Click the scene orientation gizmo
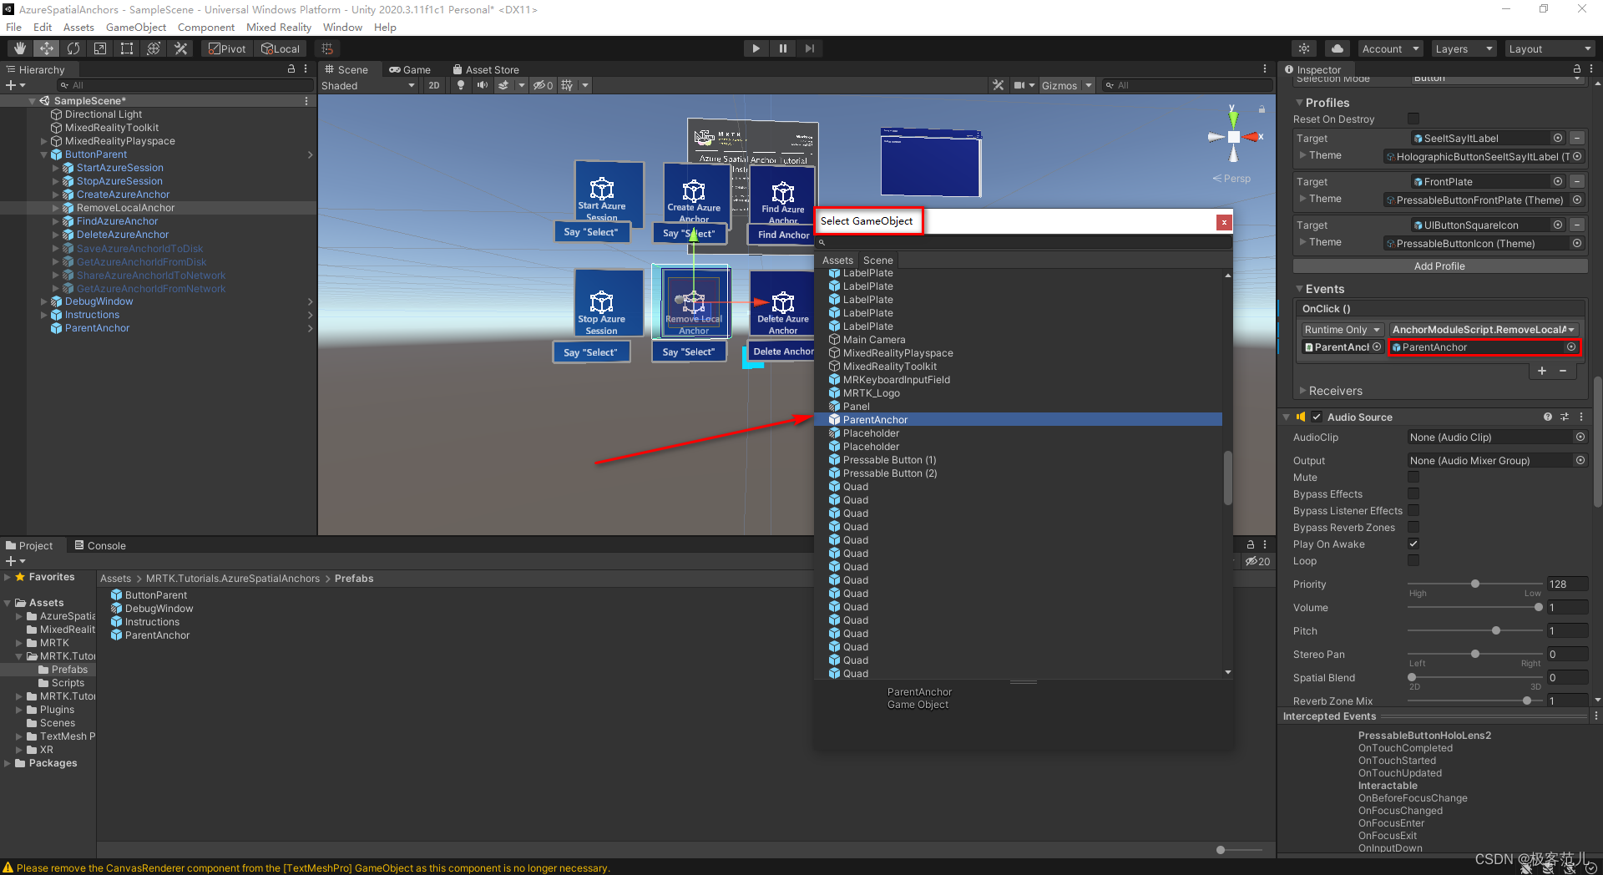The height and width of the screenshot is (875, 1603). (1233, 137)
